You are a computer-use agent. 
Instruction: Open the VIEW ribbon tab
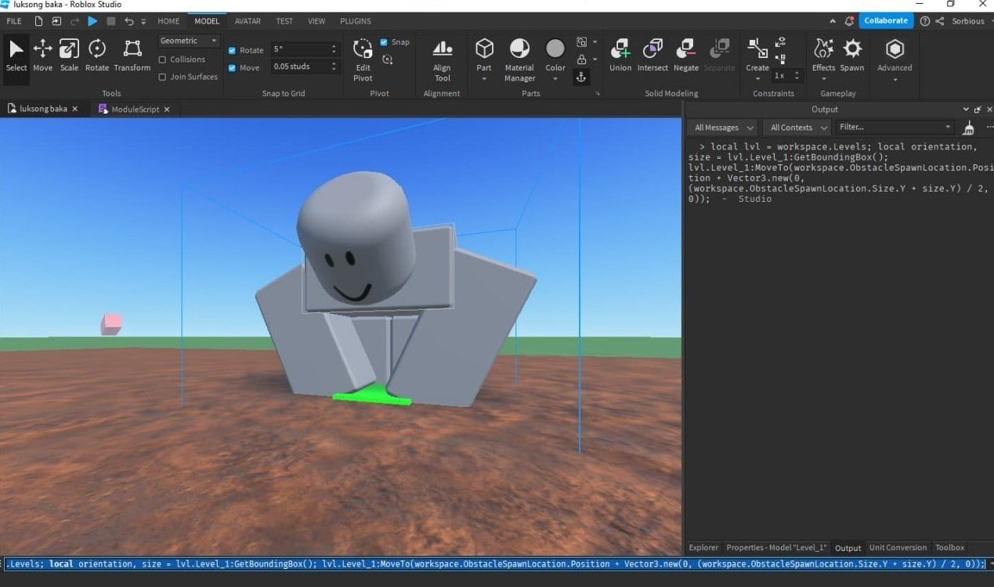coord(316,21)
